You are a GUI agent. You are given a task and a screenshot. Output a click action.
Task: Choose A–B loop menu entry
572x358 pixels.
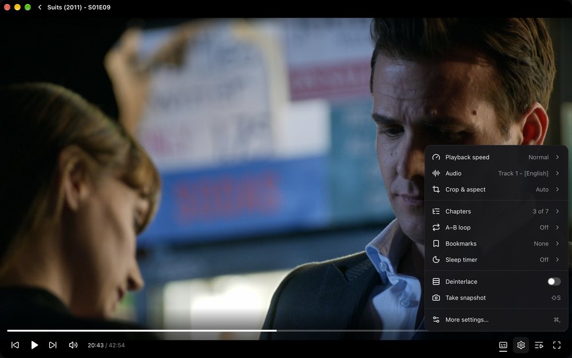point(496,227)
